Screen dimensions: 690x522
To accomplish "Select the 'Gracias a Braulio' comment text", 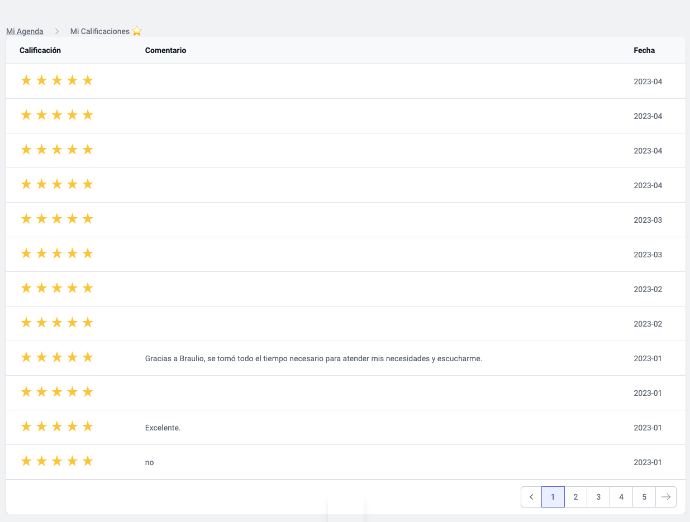I will pyautogui.click(x=313, y=359).
